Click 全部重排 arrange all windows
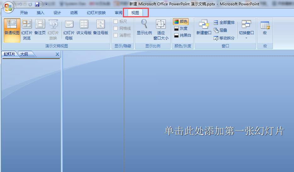This screenshot has height=172, width=294. (x=224, y=23)
